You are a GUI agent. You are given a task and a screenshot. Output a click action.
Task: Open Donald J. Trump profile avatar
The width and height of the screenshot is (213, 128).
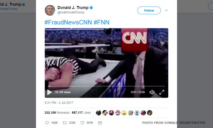(50, 10)
